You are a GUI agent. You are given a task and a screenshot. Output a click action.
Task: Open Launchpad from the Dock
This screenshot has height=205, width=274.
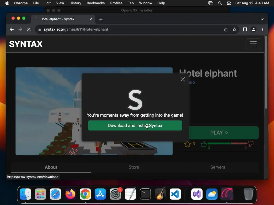tap(40, 194)
